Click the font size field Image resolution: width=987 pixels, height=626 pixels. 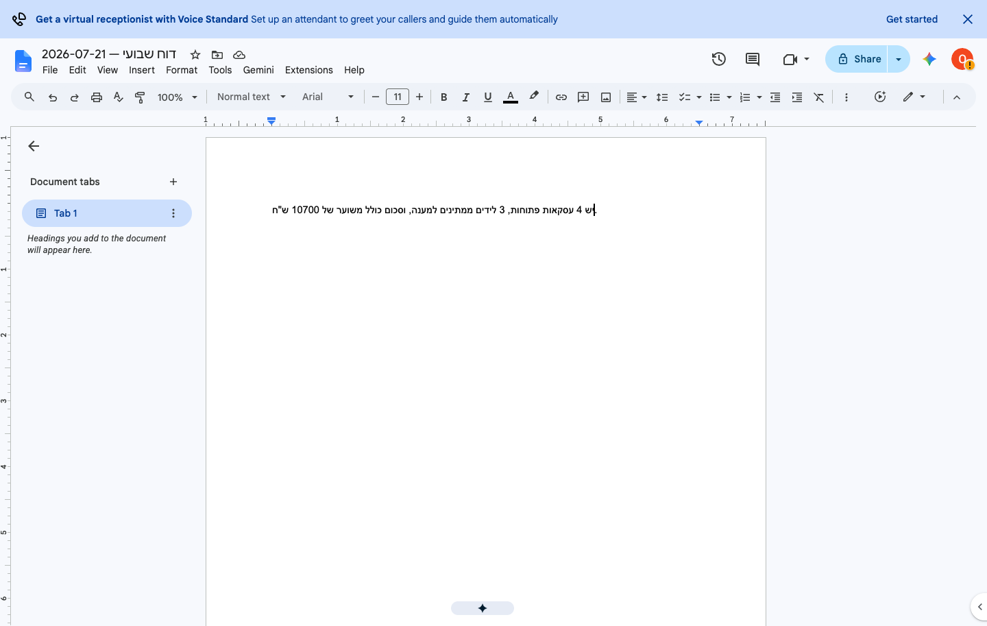[x=398, y=97]
